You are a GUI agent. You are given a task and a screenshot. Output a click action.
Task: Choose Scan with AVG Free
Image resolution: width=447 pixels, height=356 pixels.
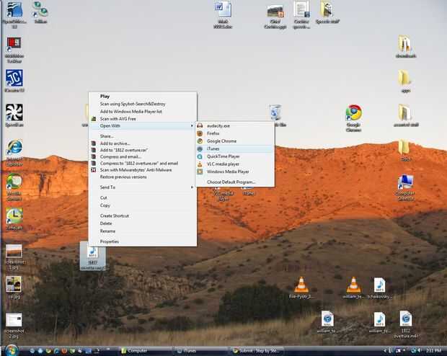143,119
